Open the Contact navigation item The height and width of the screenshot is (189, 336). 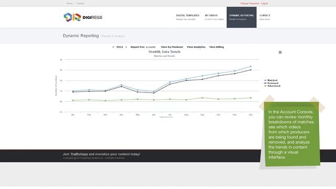point(265,17)
